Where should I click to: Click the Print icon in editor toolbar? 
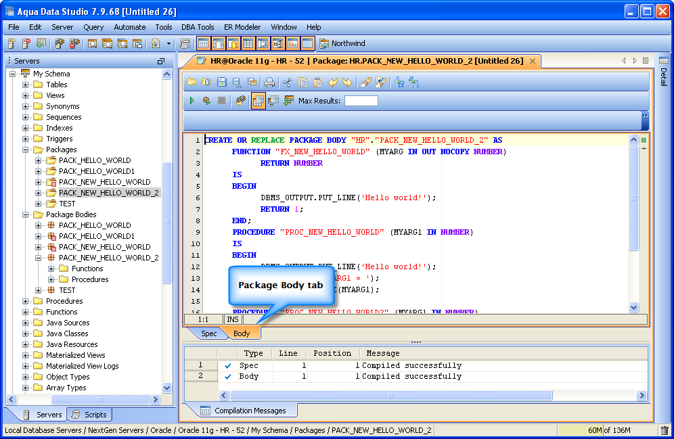269,82
